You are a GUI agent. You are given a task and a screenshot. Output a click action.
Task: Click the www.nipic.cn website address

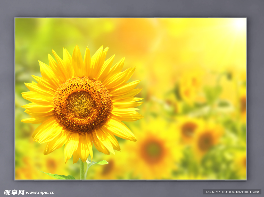click(x=40, y=192)
